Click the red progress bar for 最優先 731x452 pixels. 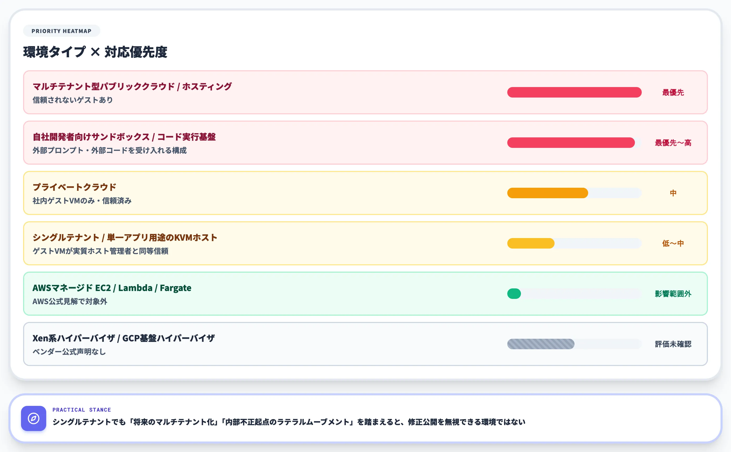click(x=574, y=92)
